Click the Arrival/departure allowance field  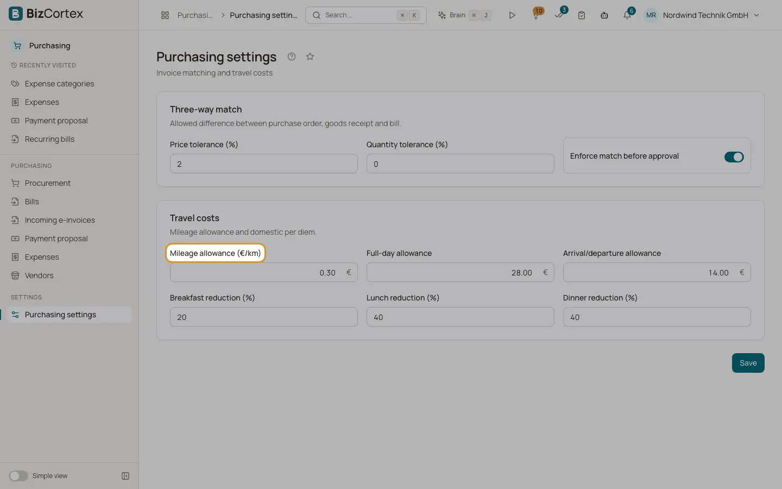(x=657, y=272)
